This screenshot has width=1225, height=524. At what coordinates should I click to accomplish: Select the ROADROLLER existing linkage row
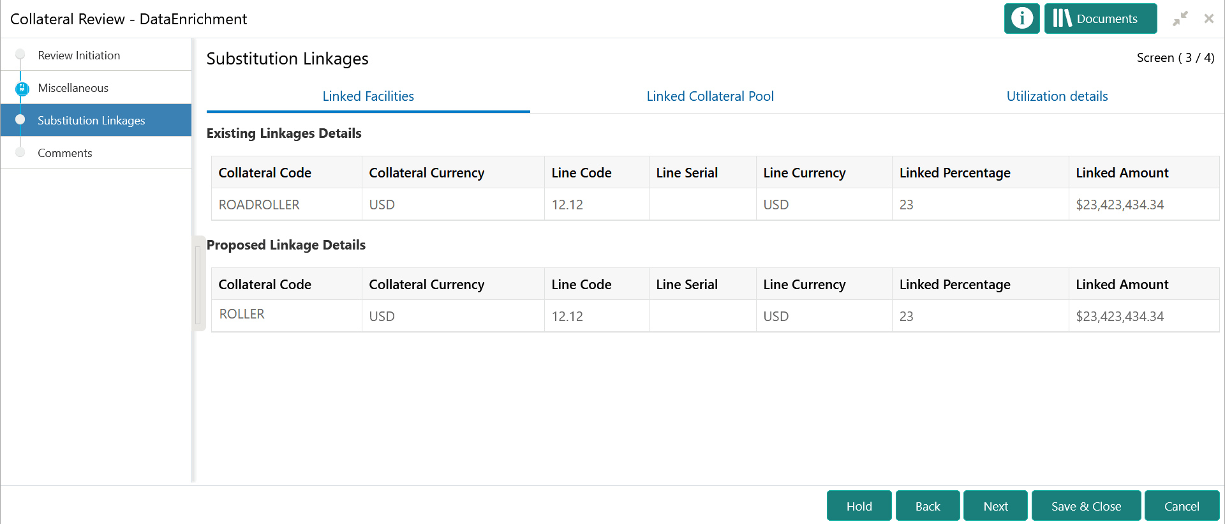point(259,205)
